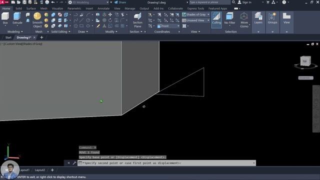This screenshot has width=320, height=180.
Task: Open the WCS dropdown below the ViewCube
Action: pos(305,78)
